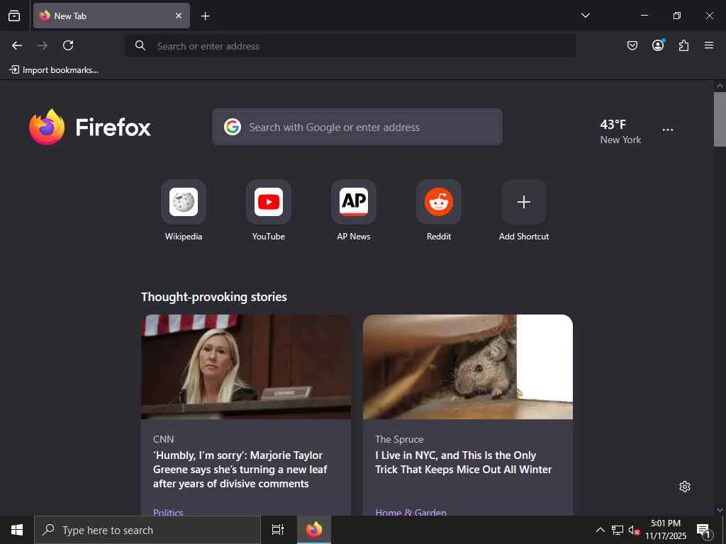Open the Firefox View tab overview icon
The height and width of the screenshot is (544, 726).
pyautogui.click(x=14, y=16)
